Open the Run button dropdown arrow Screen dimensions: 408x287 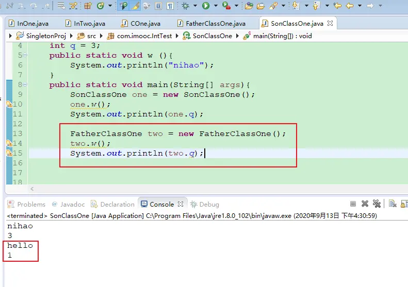[x=216, y=6]
